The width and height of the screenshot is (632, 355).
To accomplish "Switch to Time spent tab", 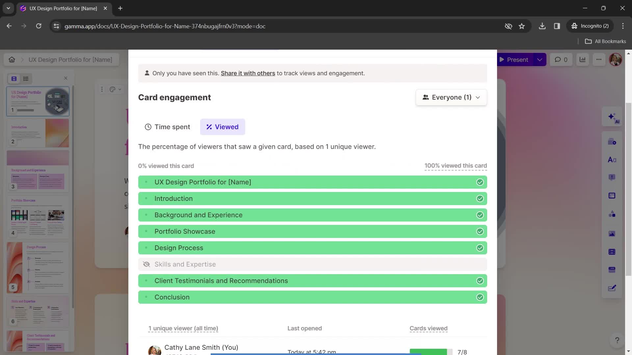I will point(168,127).
